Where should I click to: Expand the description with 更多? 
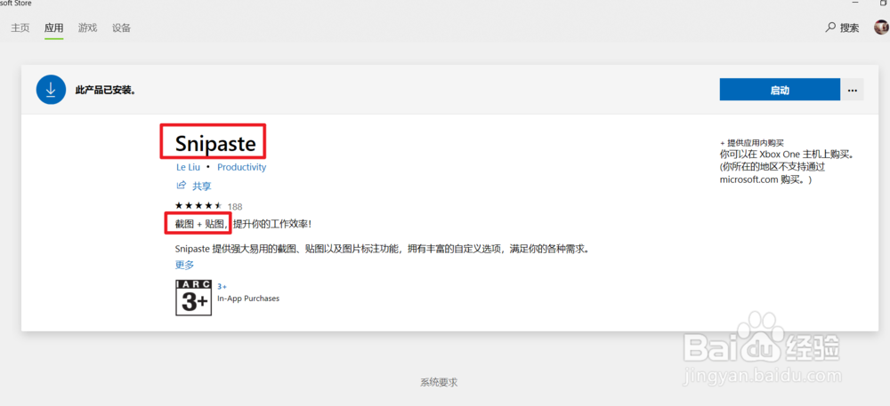click(184, 265)
